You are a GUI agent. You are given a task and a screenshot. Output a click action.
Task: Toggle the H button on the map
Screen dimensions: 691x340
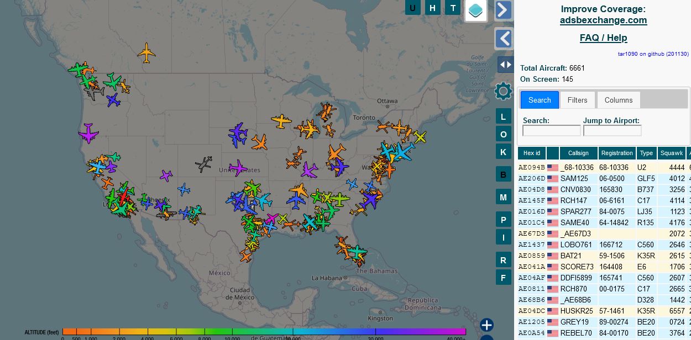(433, 8)
